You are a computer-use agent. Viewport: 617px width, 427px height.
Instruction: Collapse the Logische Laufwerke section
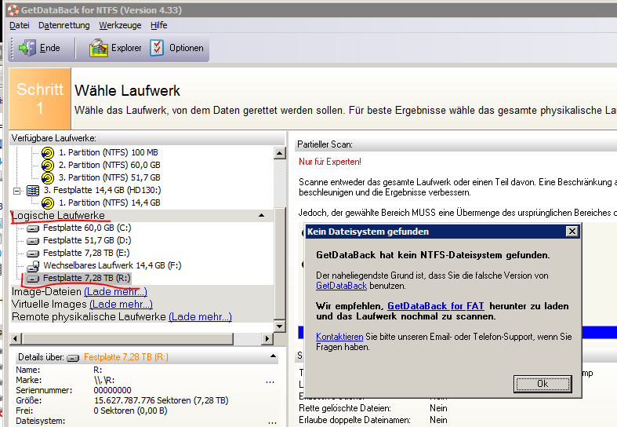[x=261, y=216]
